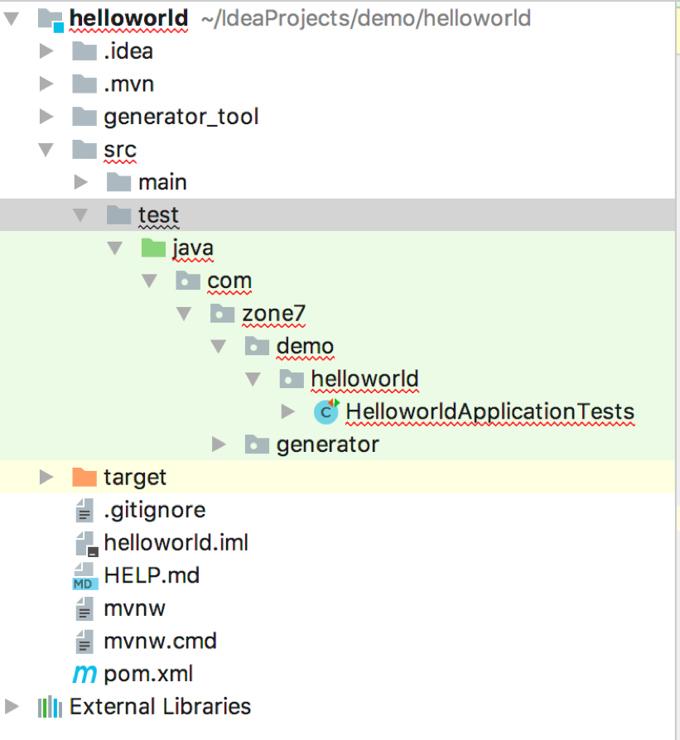The width and height of the screenshot is (680, 740).
Task: Select the generator_tool folder
Action: pos(181,117)
